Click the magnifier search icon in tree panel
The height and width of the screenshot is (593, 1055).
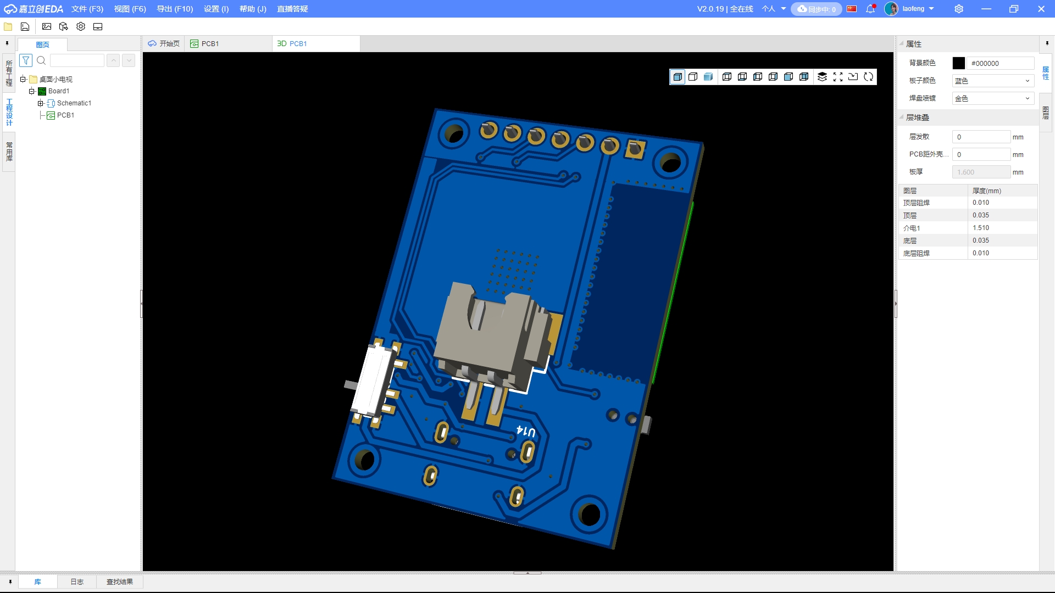pyautogui.click(x=41, y=60)
